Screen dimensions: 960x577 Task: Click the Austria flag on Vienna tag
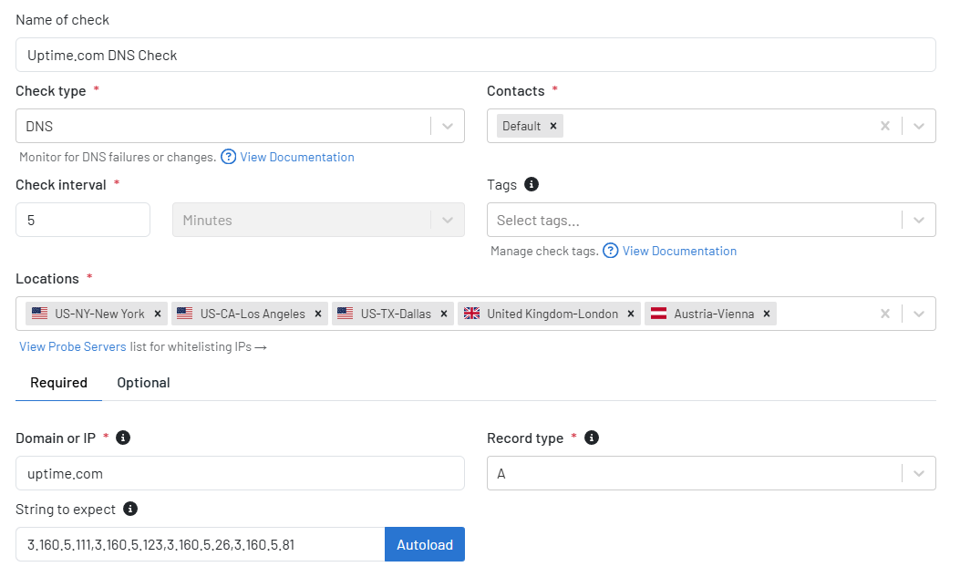[x=658, y=314]
